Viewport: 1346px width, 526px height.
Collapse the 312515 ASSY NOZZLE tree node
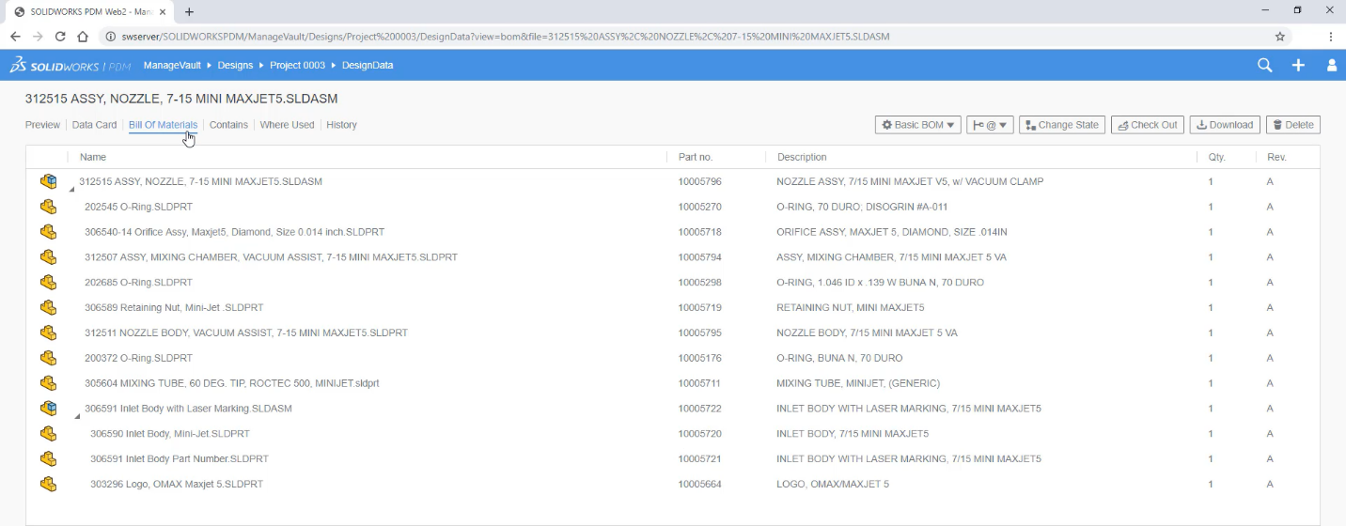pos(72,189)
